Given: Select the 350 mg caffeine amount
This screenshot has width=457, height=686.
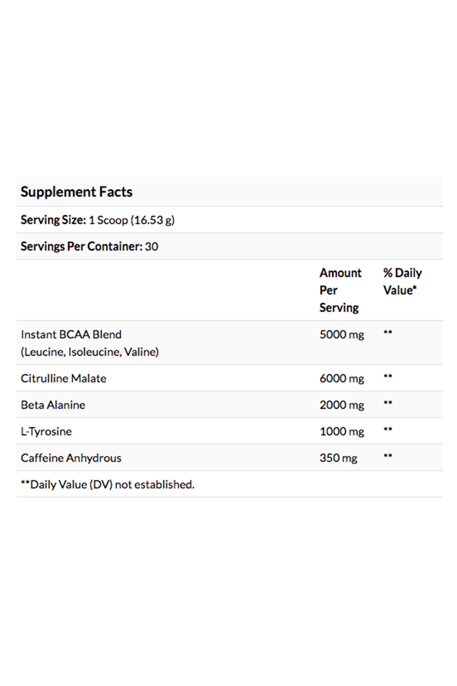Looking at the screenshot, I should [x=339, y=458].
